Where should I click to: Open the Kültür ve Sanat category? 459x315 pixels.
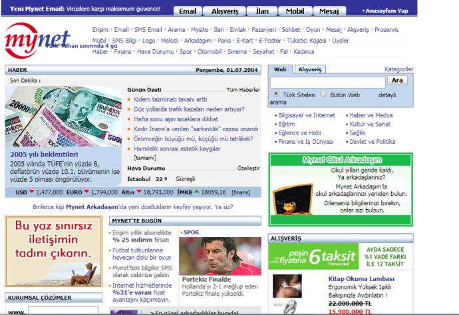click(370, 124)
